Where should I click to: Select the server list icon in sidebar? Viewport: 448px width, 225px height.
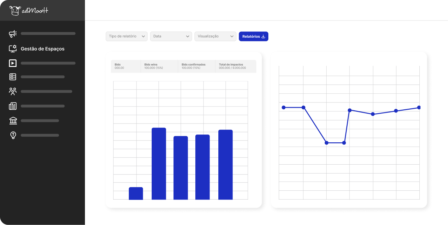[13, 77]
